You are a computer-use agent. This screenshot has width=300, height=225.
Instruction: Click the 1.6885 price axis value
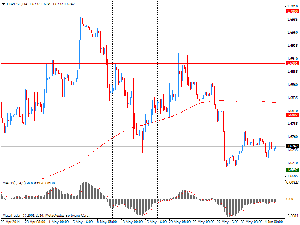tap(292, 72)
